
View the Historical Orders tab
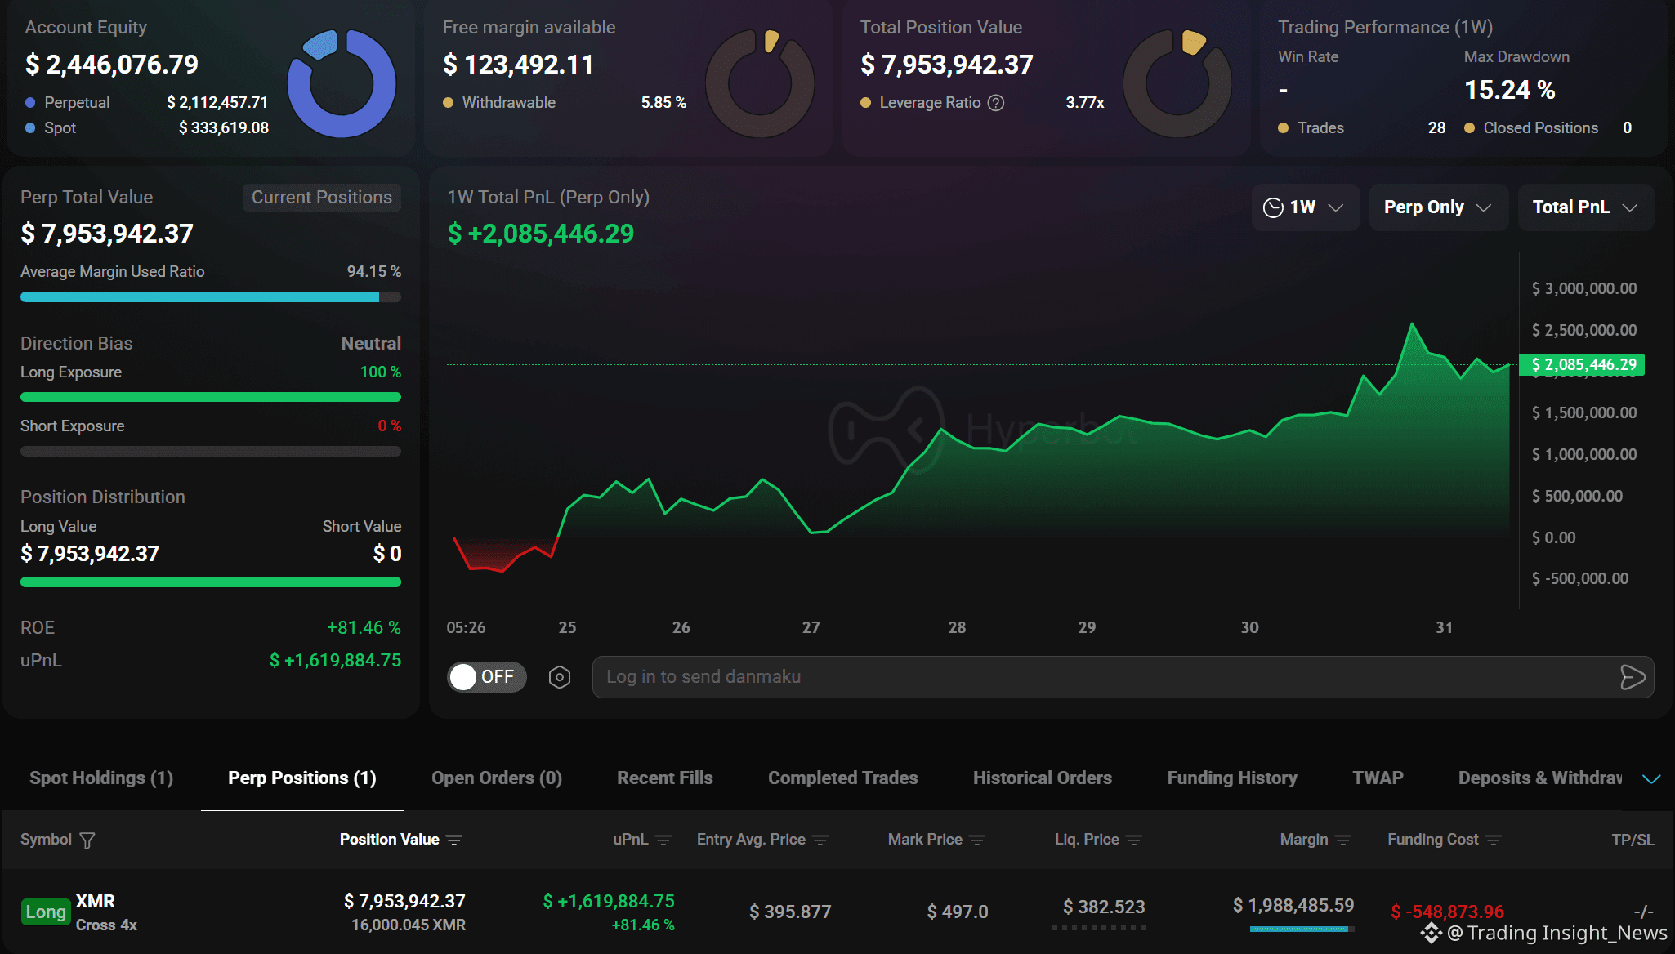click(x=1043, y=778)
